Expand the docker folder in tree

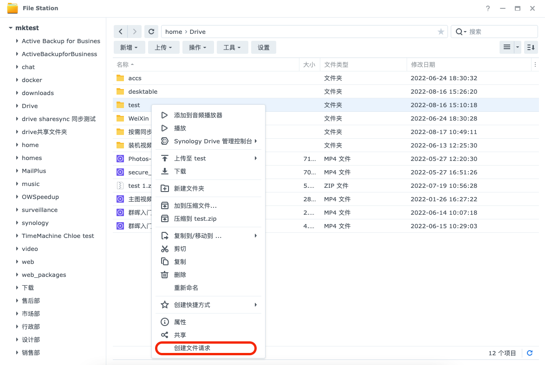coord(17,80)
